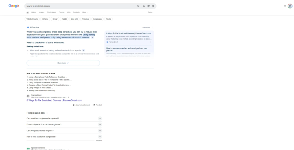Switch to the Videos tab

(34, 12)
